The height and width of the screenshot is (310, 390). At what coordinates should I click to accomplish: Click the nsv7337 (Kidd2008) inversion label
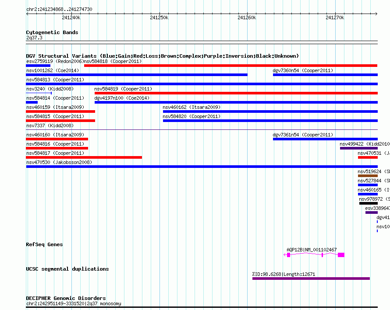[x=50, y=125]
